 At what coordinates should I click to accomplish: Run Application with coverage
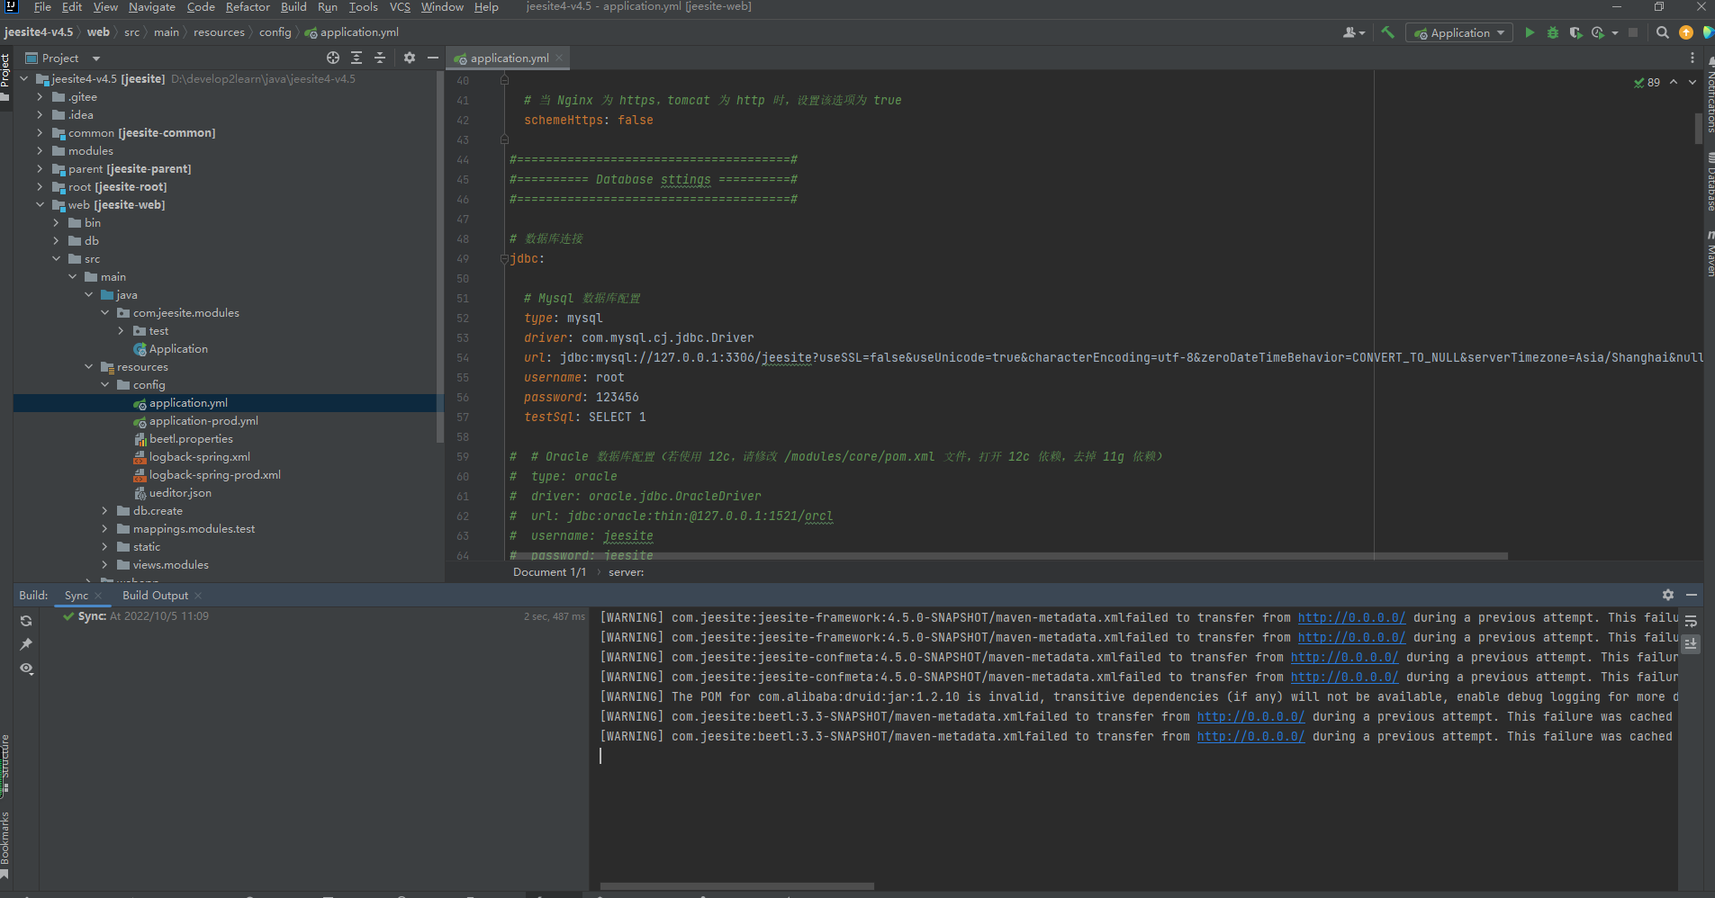point(1575,32)
